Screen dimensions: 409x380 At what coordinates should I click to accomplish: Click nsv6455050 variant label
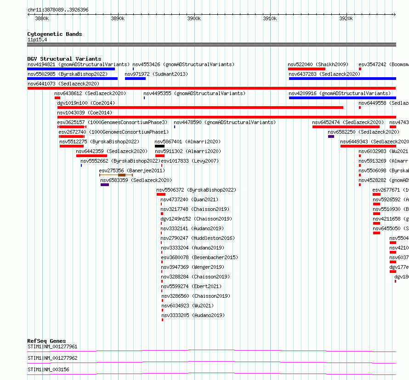pyautogui.click(x=391, y=228)
